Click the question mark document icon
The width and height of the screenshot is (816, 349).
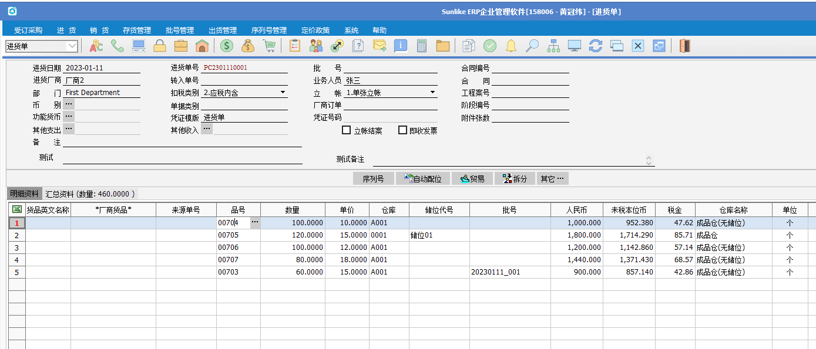tap(358, 46)
